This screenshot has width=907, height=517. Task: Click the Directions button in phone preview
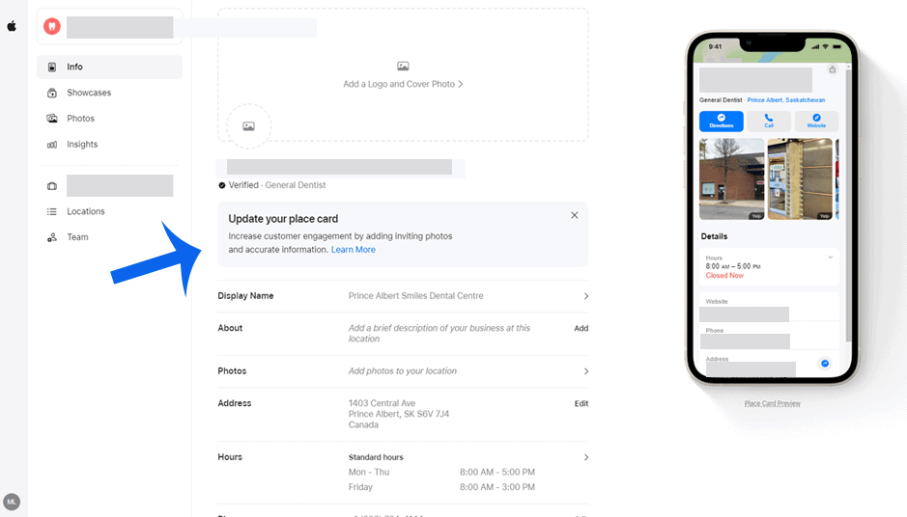[x=721, y=121]
